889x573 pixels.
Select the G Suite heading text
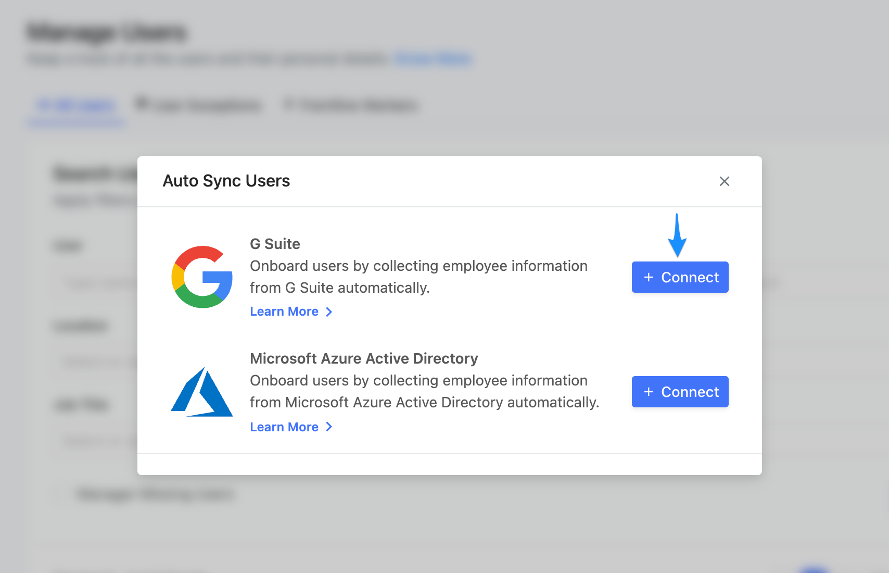[x=275, y=244]
